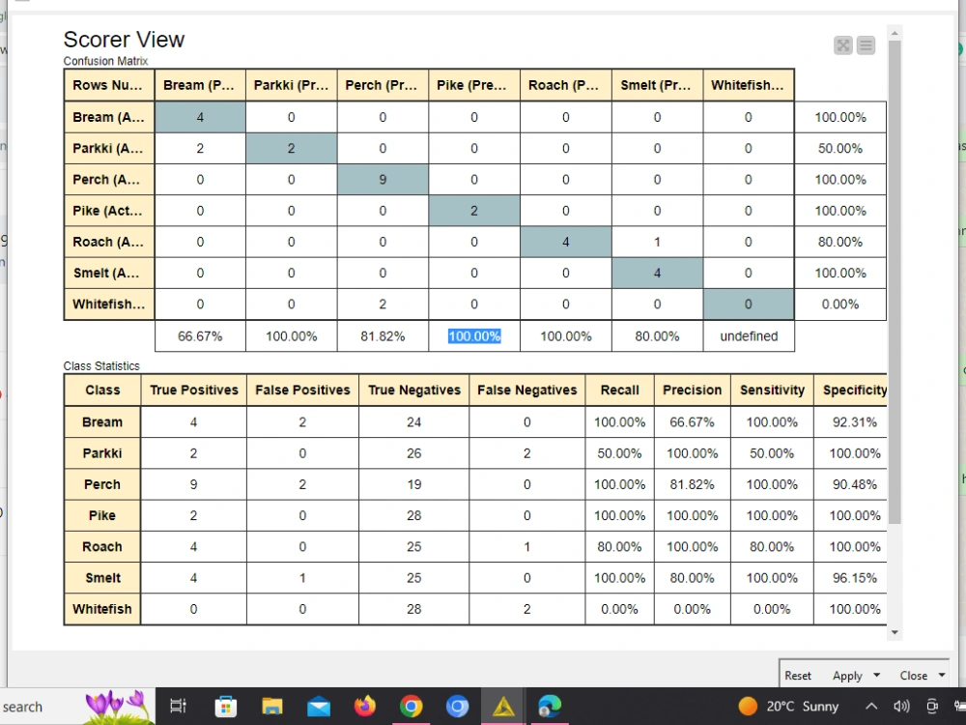
Task: Click the 90.48% specificity cell for Perch
Action: pyautogui.click(x=851, y=484)
